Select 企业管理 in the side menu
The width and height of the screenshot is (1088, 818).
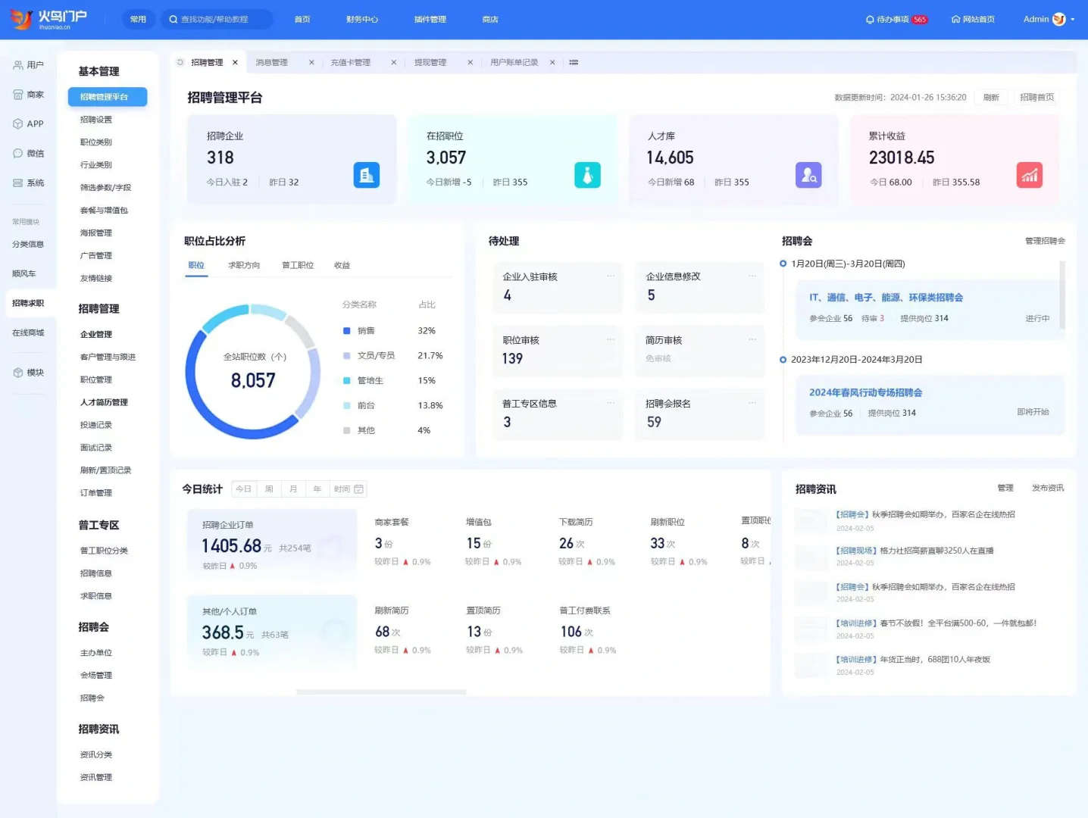tap(96, 334)
